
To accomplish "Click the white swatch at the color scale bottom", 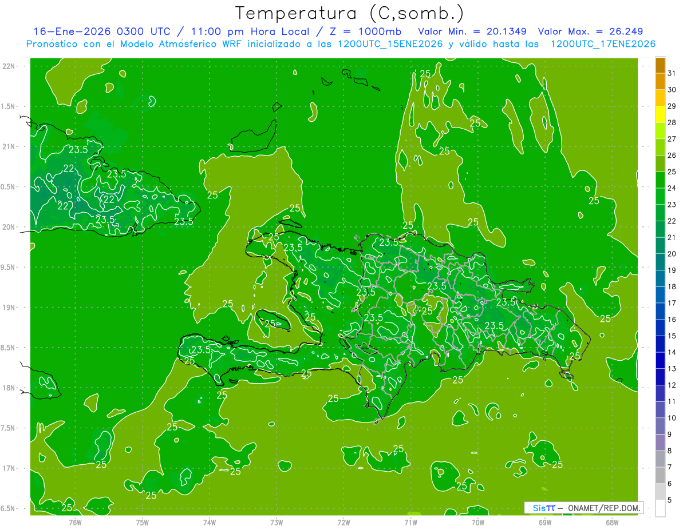I will click(660, 508).
